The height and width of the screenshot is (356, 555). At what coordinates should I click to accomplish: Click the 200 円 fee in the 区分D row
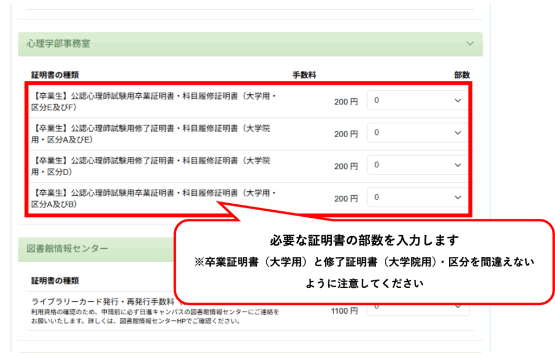pos(346,166)
